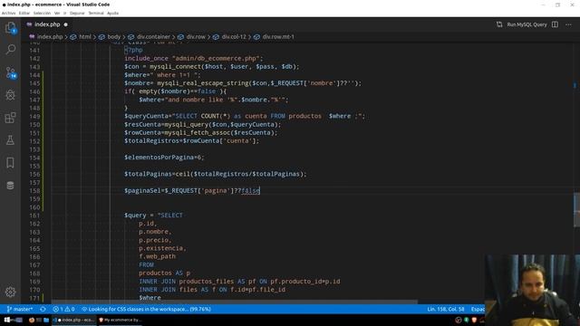Switch to index.php VS Code taskbar item
This screenshot has width=580, height=326.
point(73,320)
